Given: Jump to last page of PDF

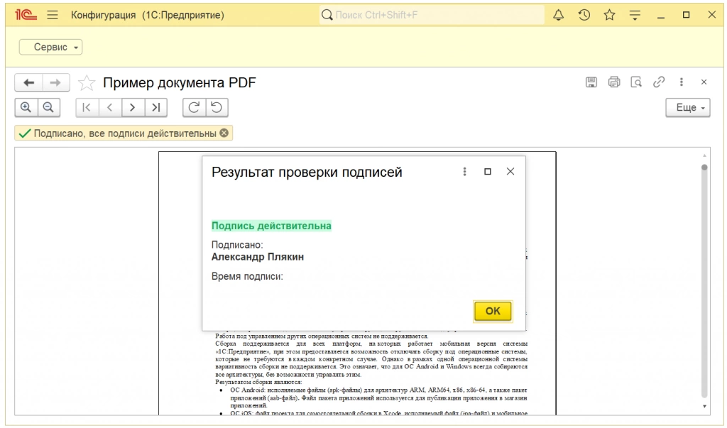Looking at the screenshot, I should [x=155, y=108].
